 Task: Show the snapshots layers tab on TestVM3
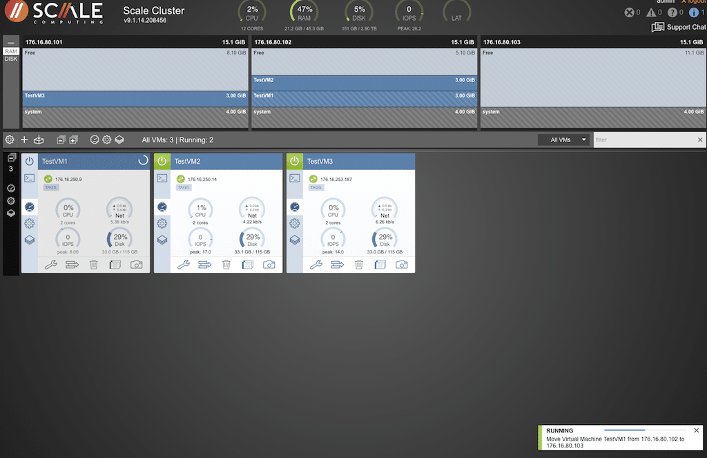click(x=294, y=240)
